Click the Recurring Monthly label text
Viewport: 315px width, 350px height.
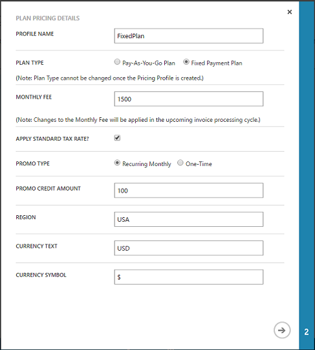pos(147,164)
